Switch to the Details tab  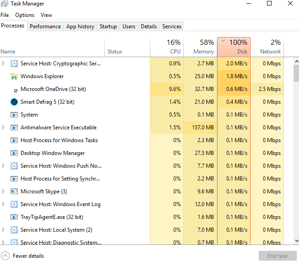pos(149,27)
